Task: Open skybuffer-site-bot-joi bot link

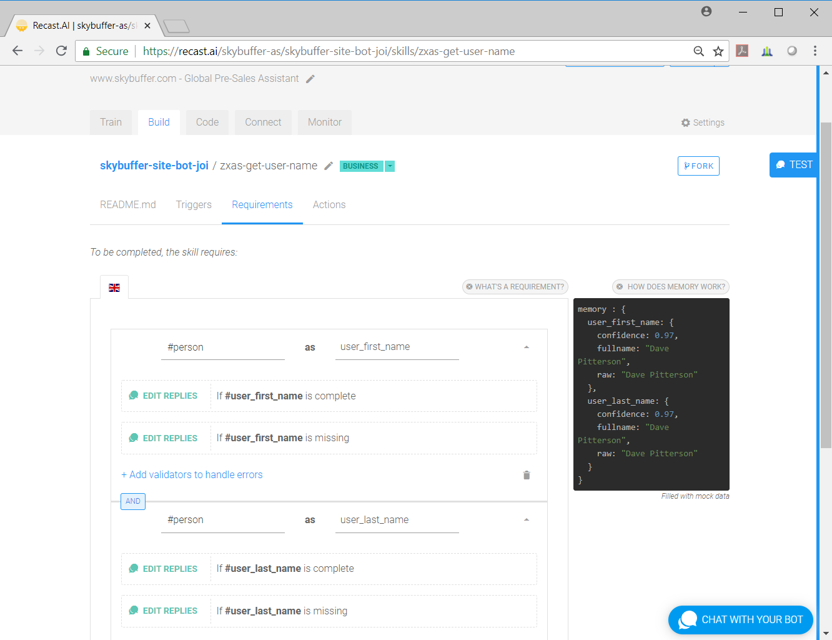Action: (x=154, y=166)
